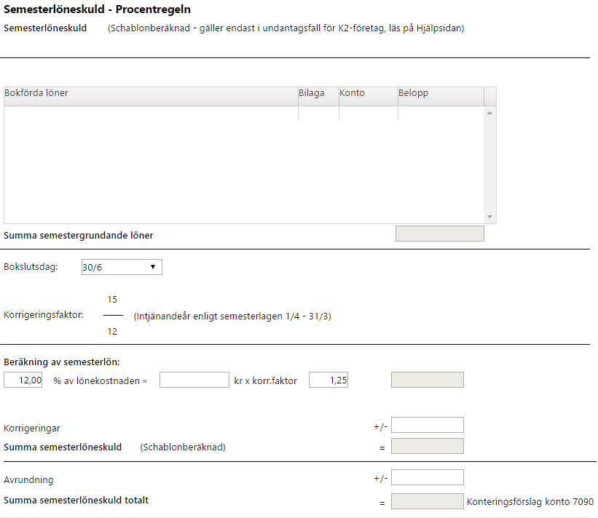
Task: Click the Summa semestergrundande löner result box
Action: [x=440, y=234]
